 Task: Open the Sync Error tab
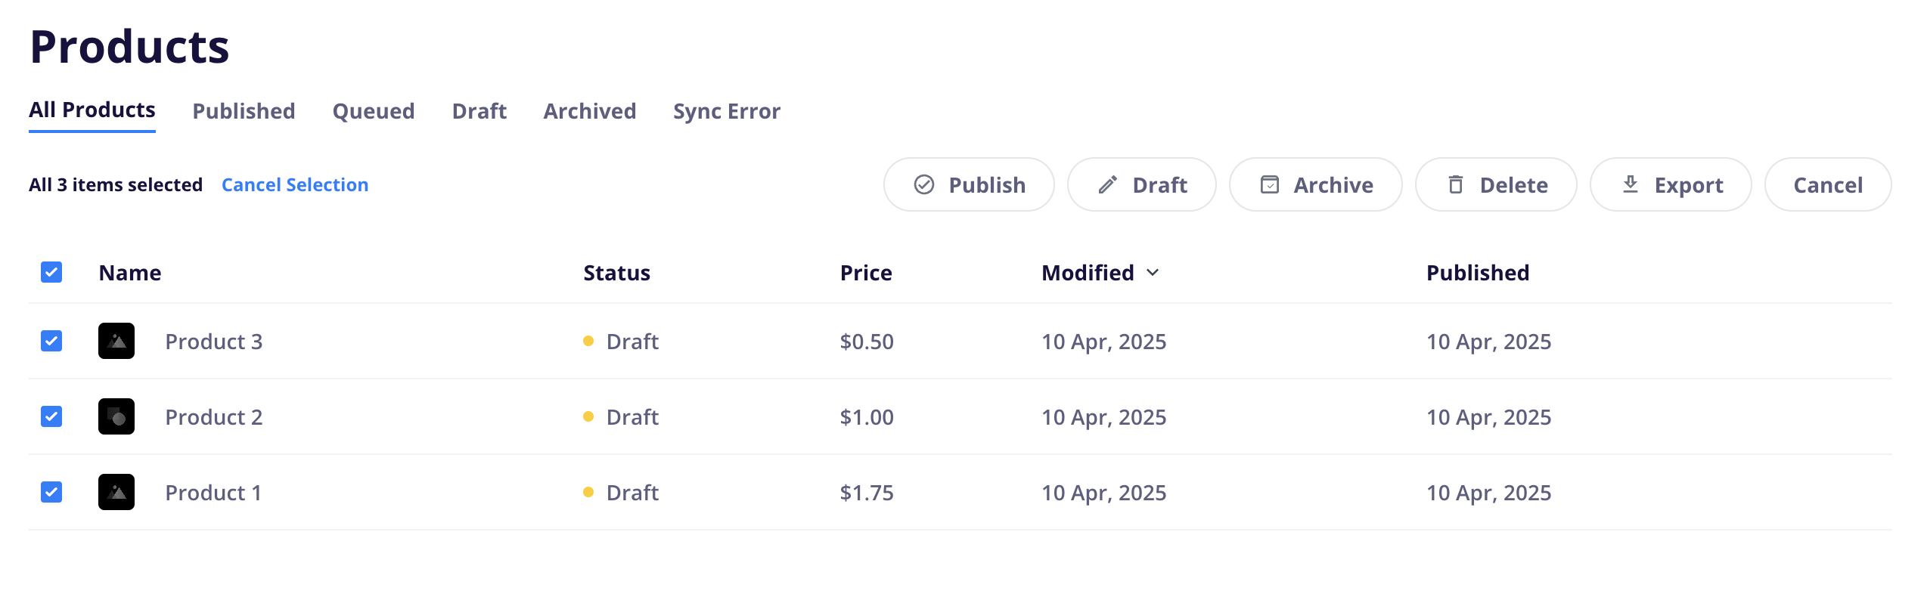tap(727, 111)
